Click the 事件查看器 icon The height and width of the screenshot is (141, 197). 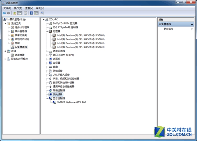pos(12,31)
